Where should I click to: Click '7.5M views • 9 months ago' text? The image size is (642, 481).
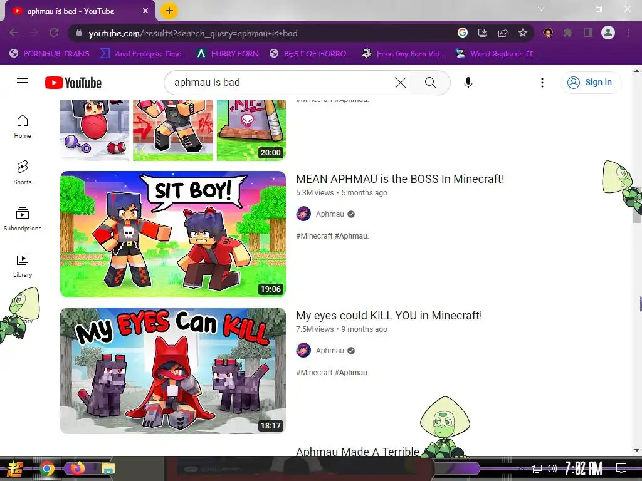342,329
